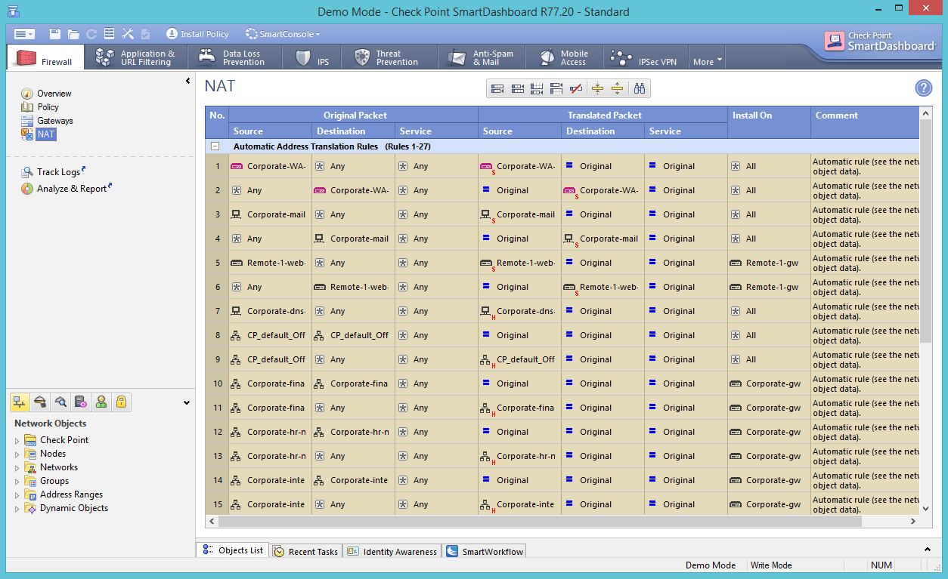Select the Network Objects tree icon
Viewport: 948px width, 579px height.
pos(21,402)
